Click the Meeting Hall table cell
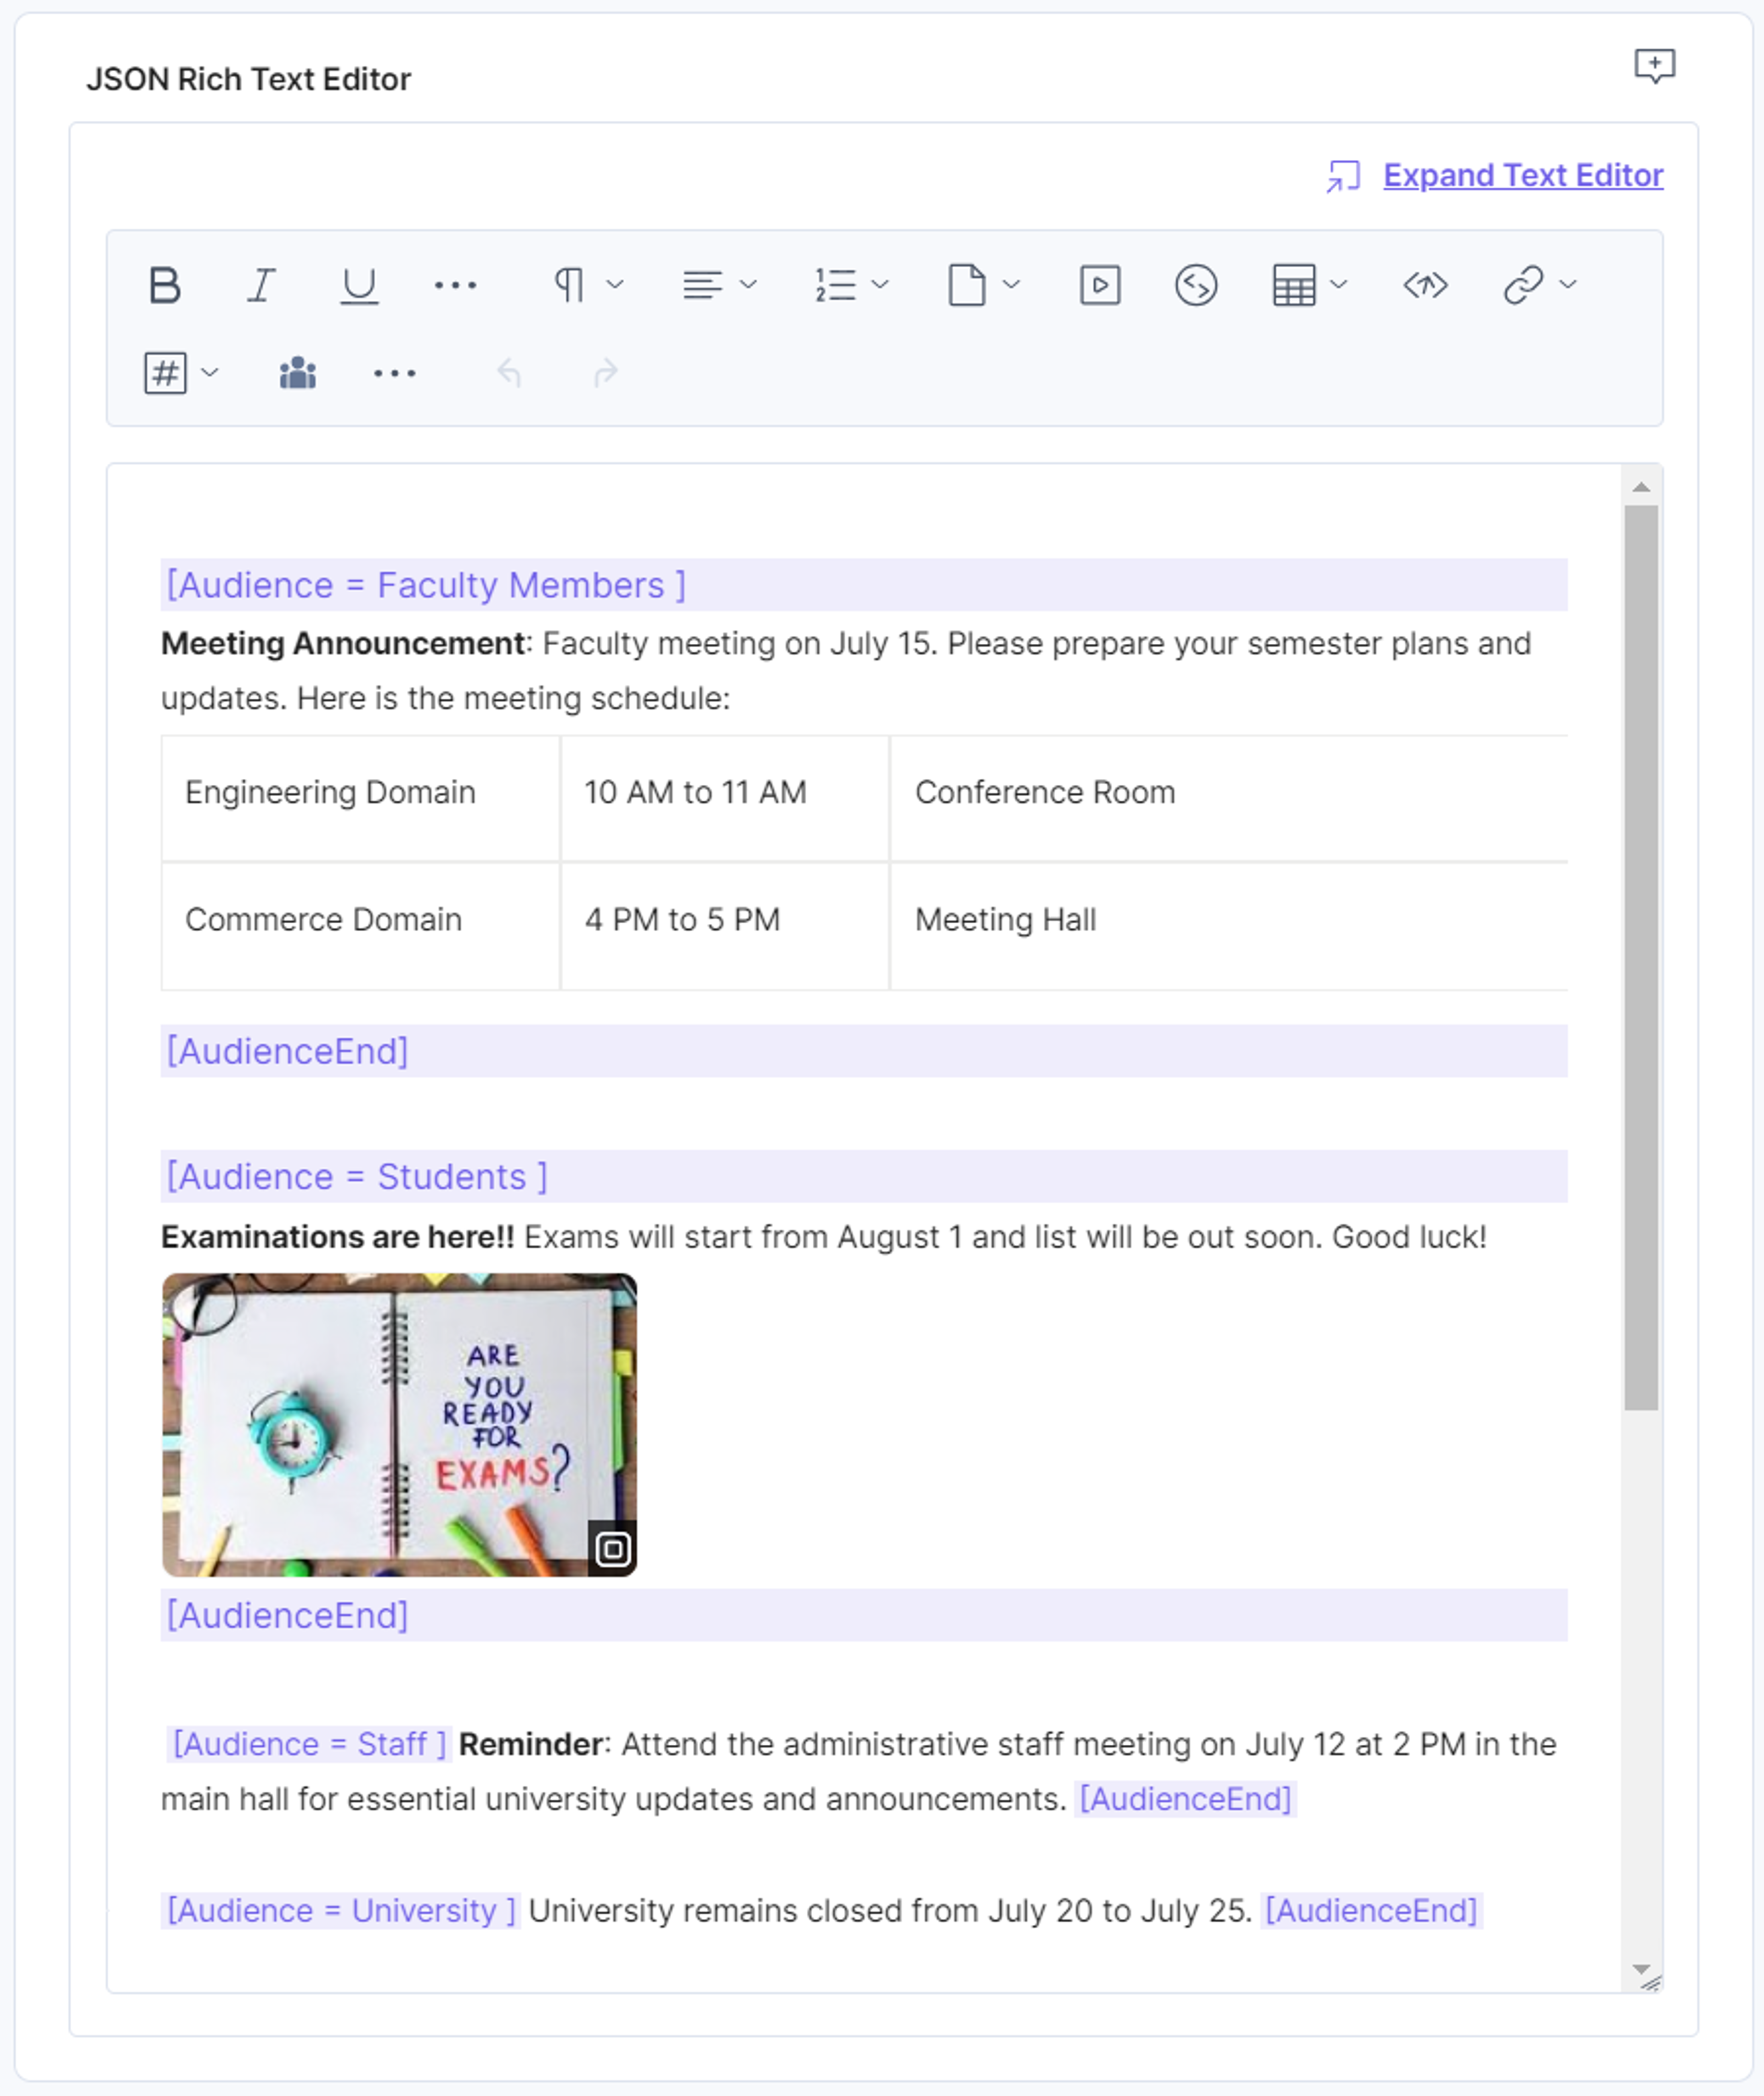1764x2096 pixels. tap(1228, 926)
